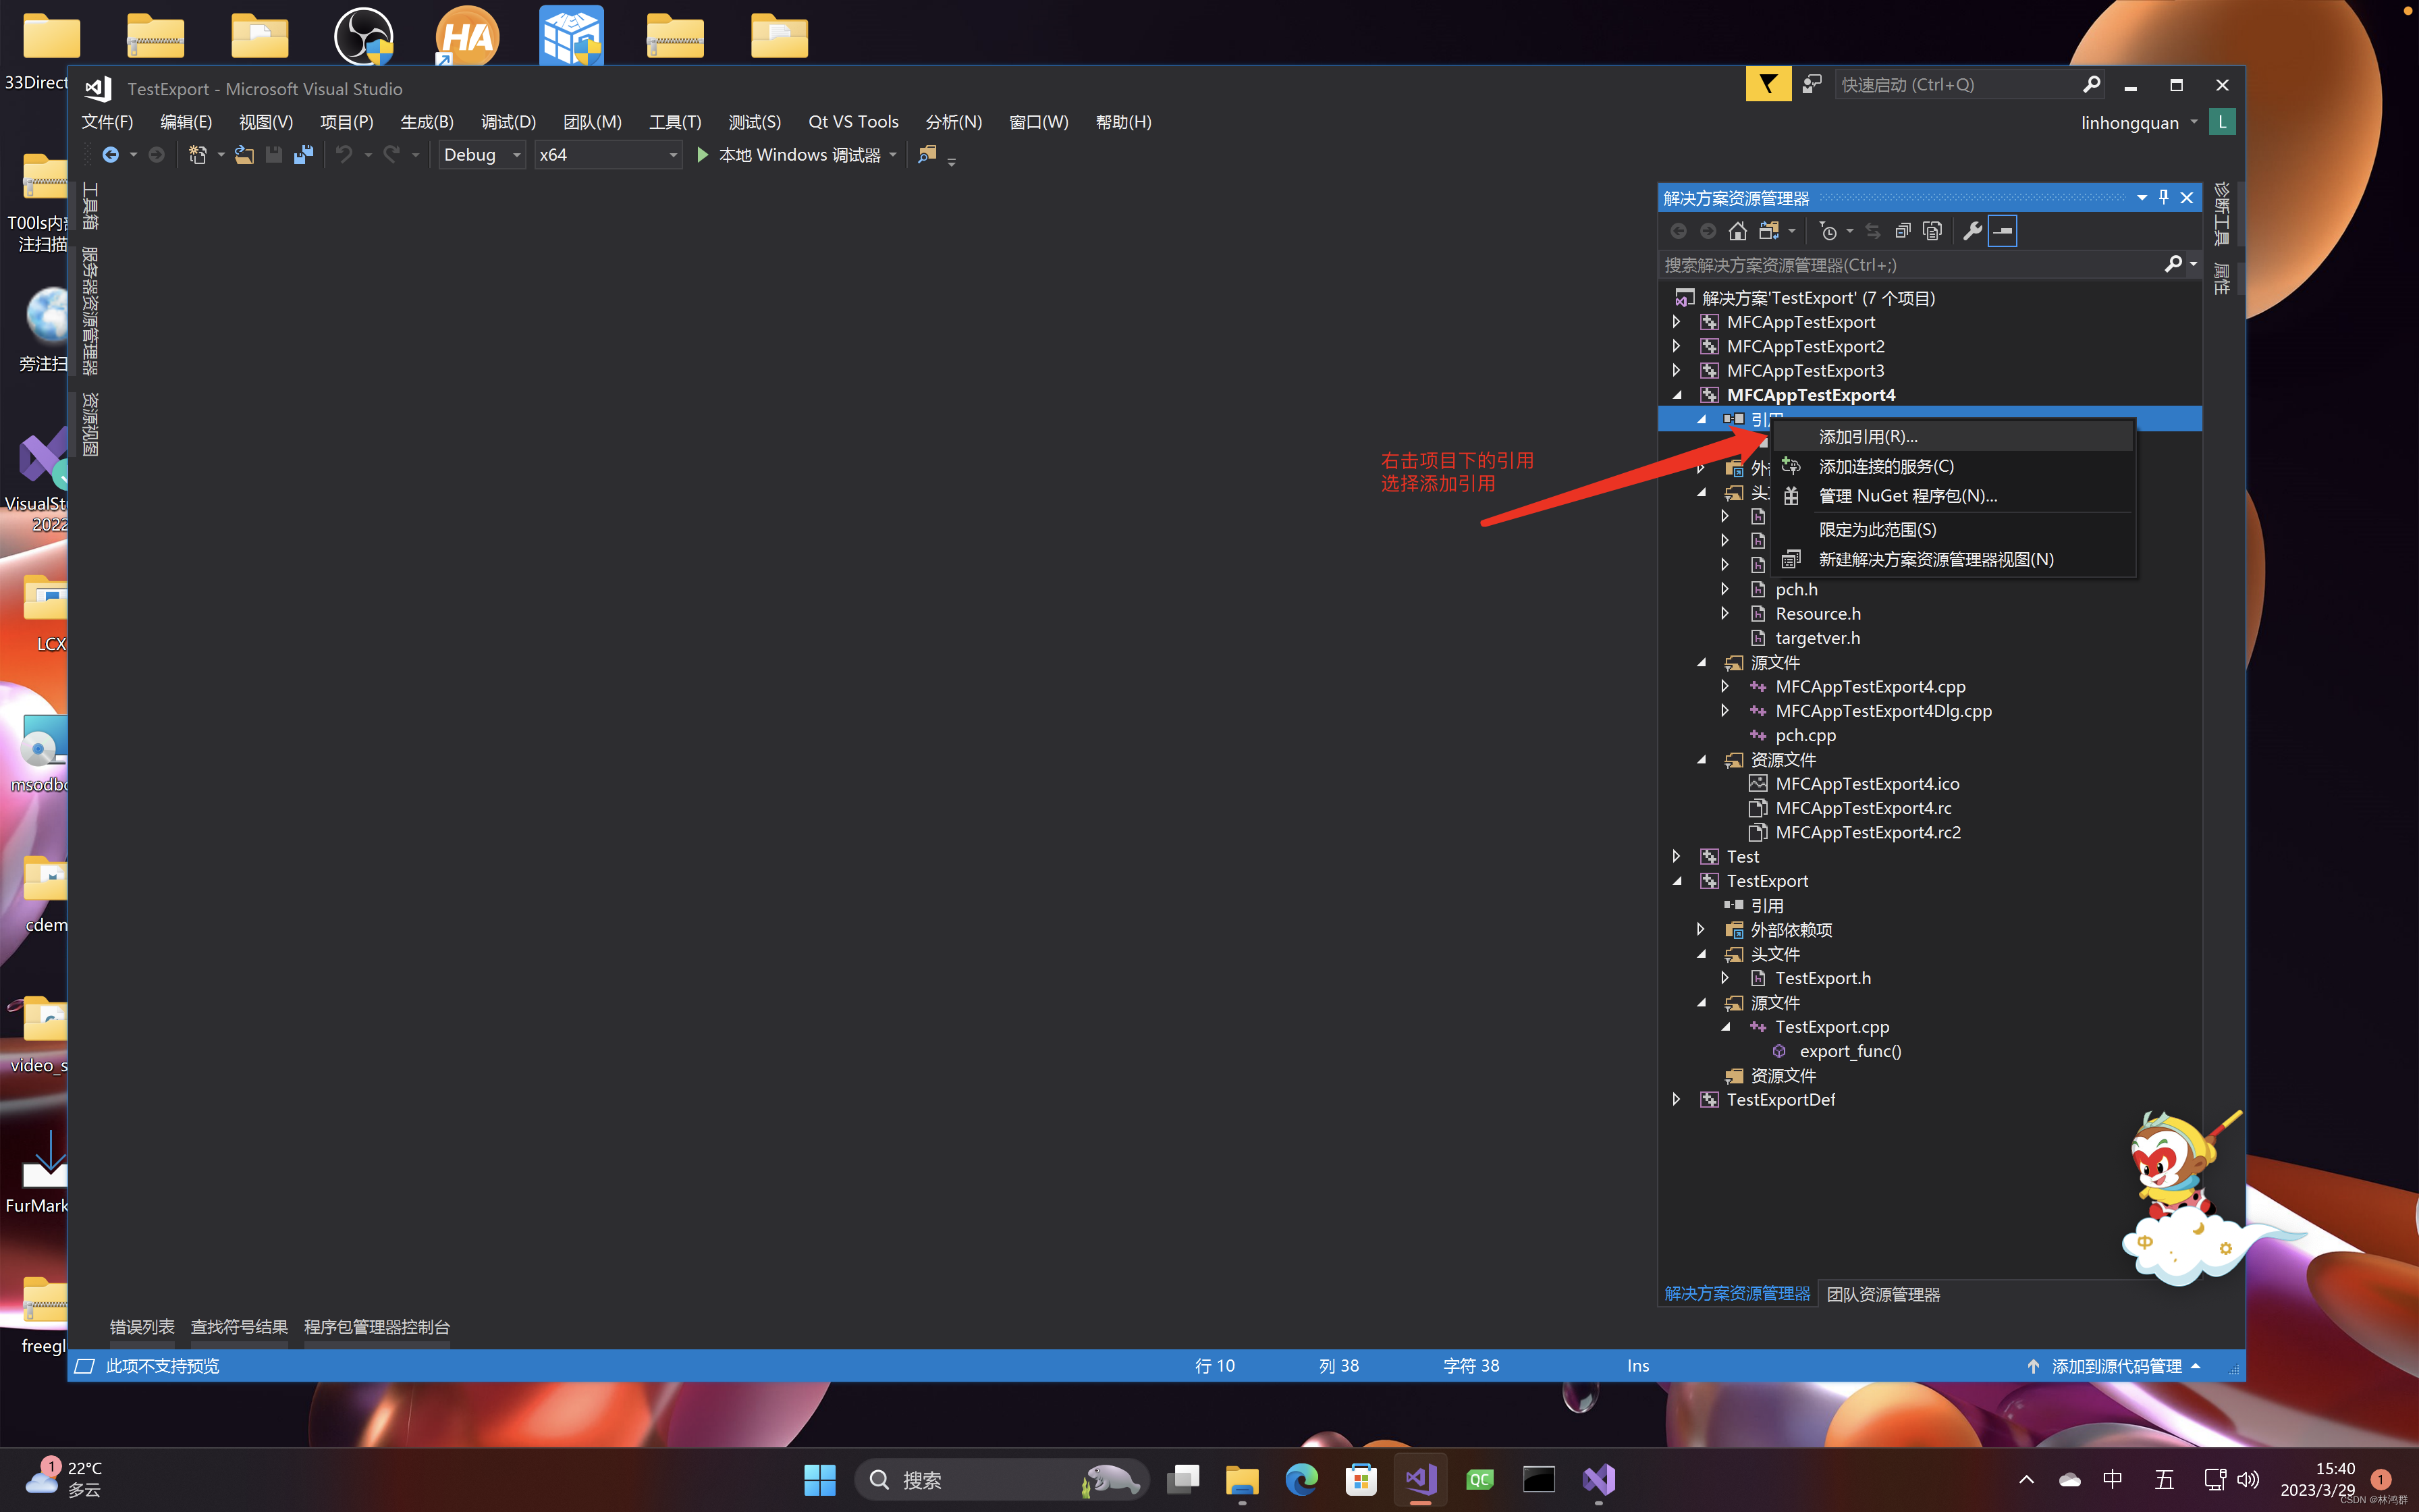Open the Qt VS Tools menu
2419x1512 pixels.
(x=852, y=122)
